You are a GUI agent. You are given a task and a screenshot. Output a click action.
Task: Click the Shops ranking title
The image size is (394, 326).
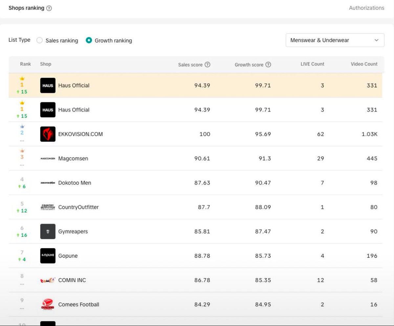pyautogui.click(x=26, y=8)
